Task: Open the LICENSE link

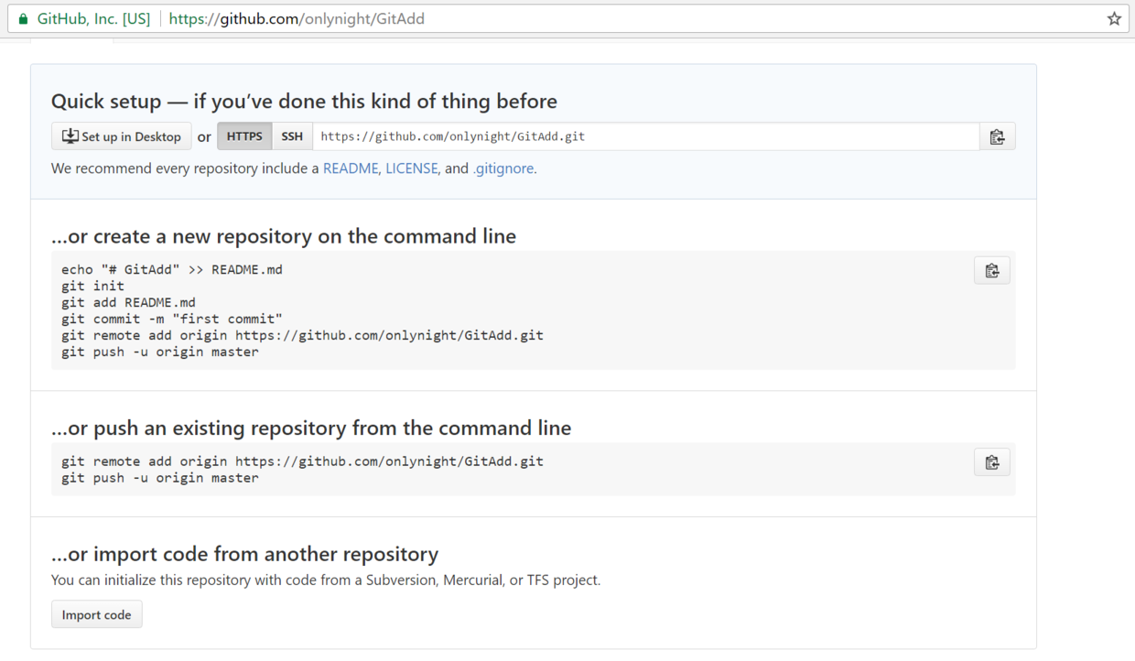Action: point(411,168)
